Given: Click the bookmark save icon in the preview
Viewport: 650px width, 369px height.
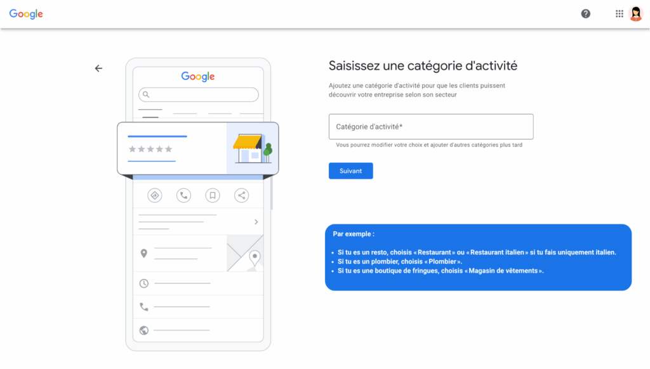Looking at the screenshot, I should click(212, 195).
